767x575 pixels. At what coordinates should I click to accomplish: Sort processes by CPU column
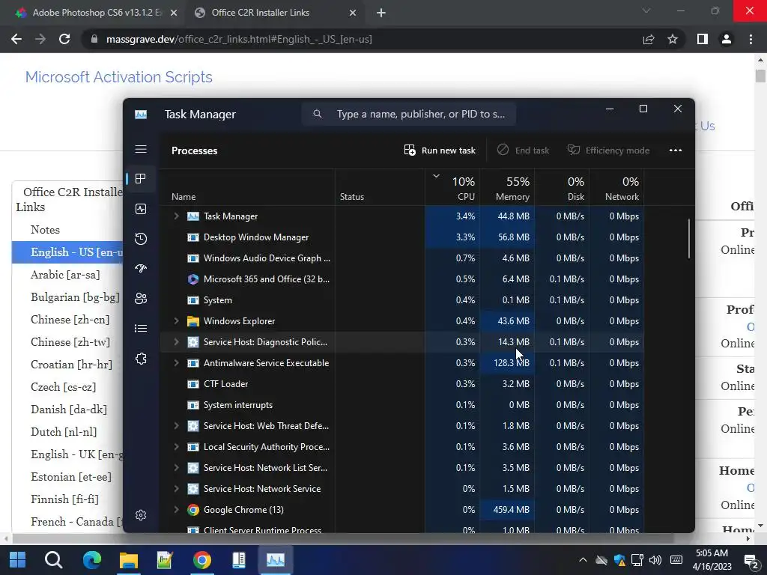point(452,188)
